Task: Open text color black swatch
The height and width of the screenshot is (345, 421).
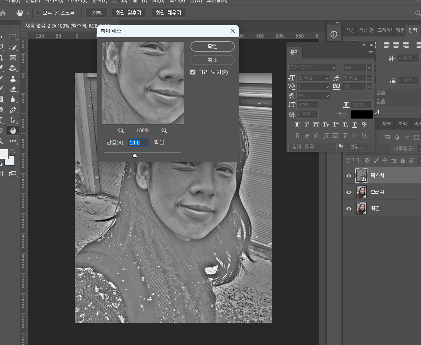Action: pyautogui.click(x=361, y=114)
